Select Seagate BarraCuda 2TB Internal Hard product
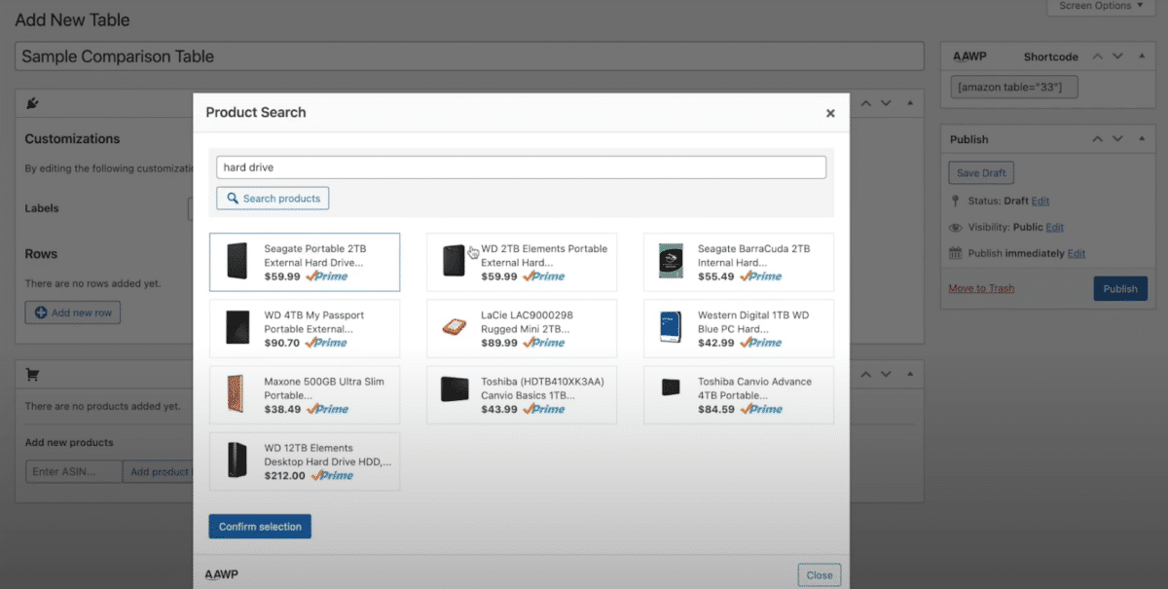 (x=739, y=262)
